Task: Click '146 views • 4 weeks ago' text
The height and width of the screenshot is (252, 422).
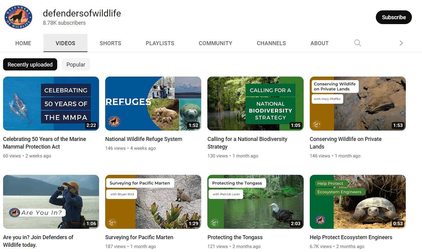Action: 131,148
